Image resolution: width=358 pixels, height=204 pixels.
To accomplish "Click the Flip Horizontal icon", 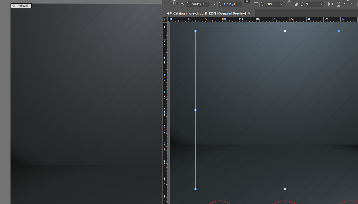I will coord(331,4).
